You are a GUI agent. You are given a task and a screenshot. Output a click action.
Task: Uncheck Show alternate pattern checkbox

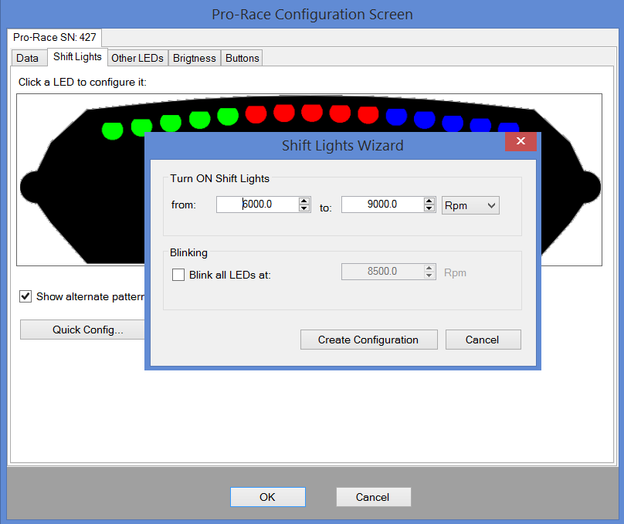pos(25,296)
